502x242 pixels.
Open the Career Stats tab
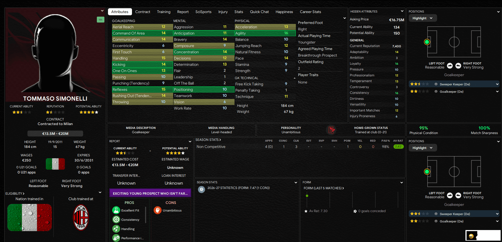point(310,12)
